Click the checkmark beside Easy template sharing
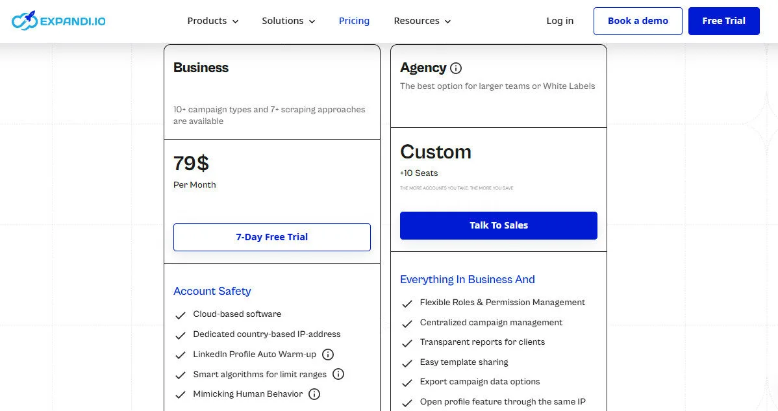The width and height of the screenshot is (778, 411). [407, 363]
